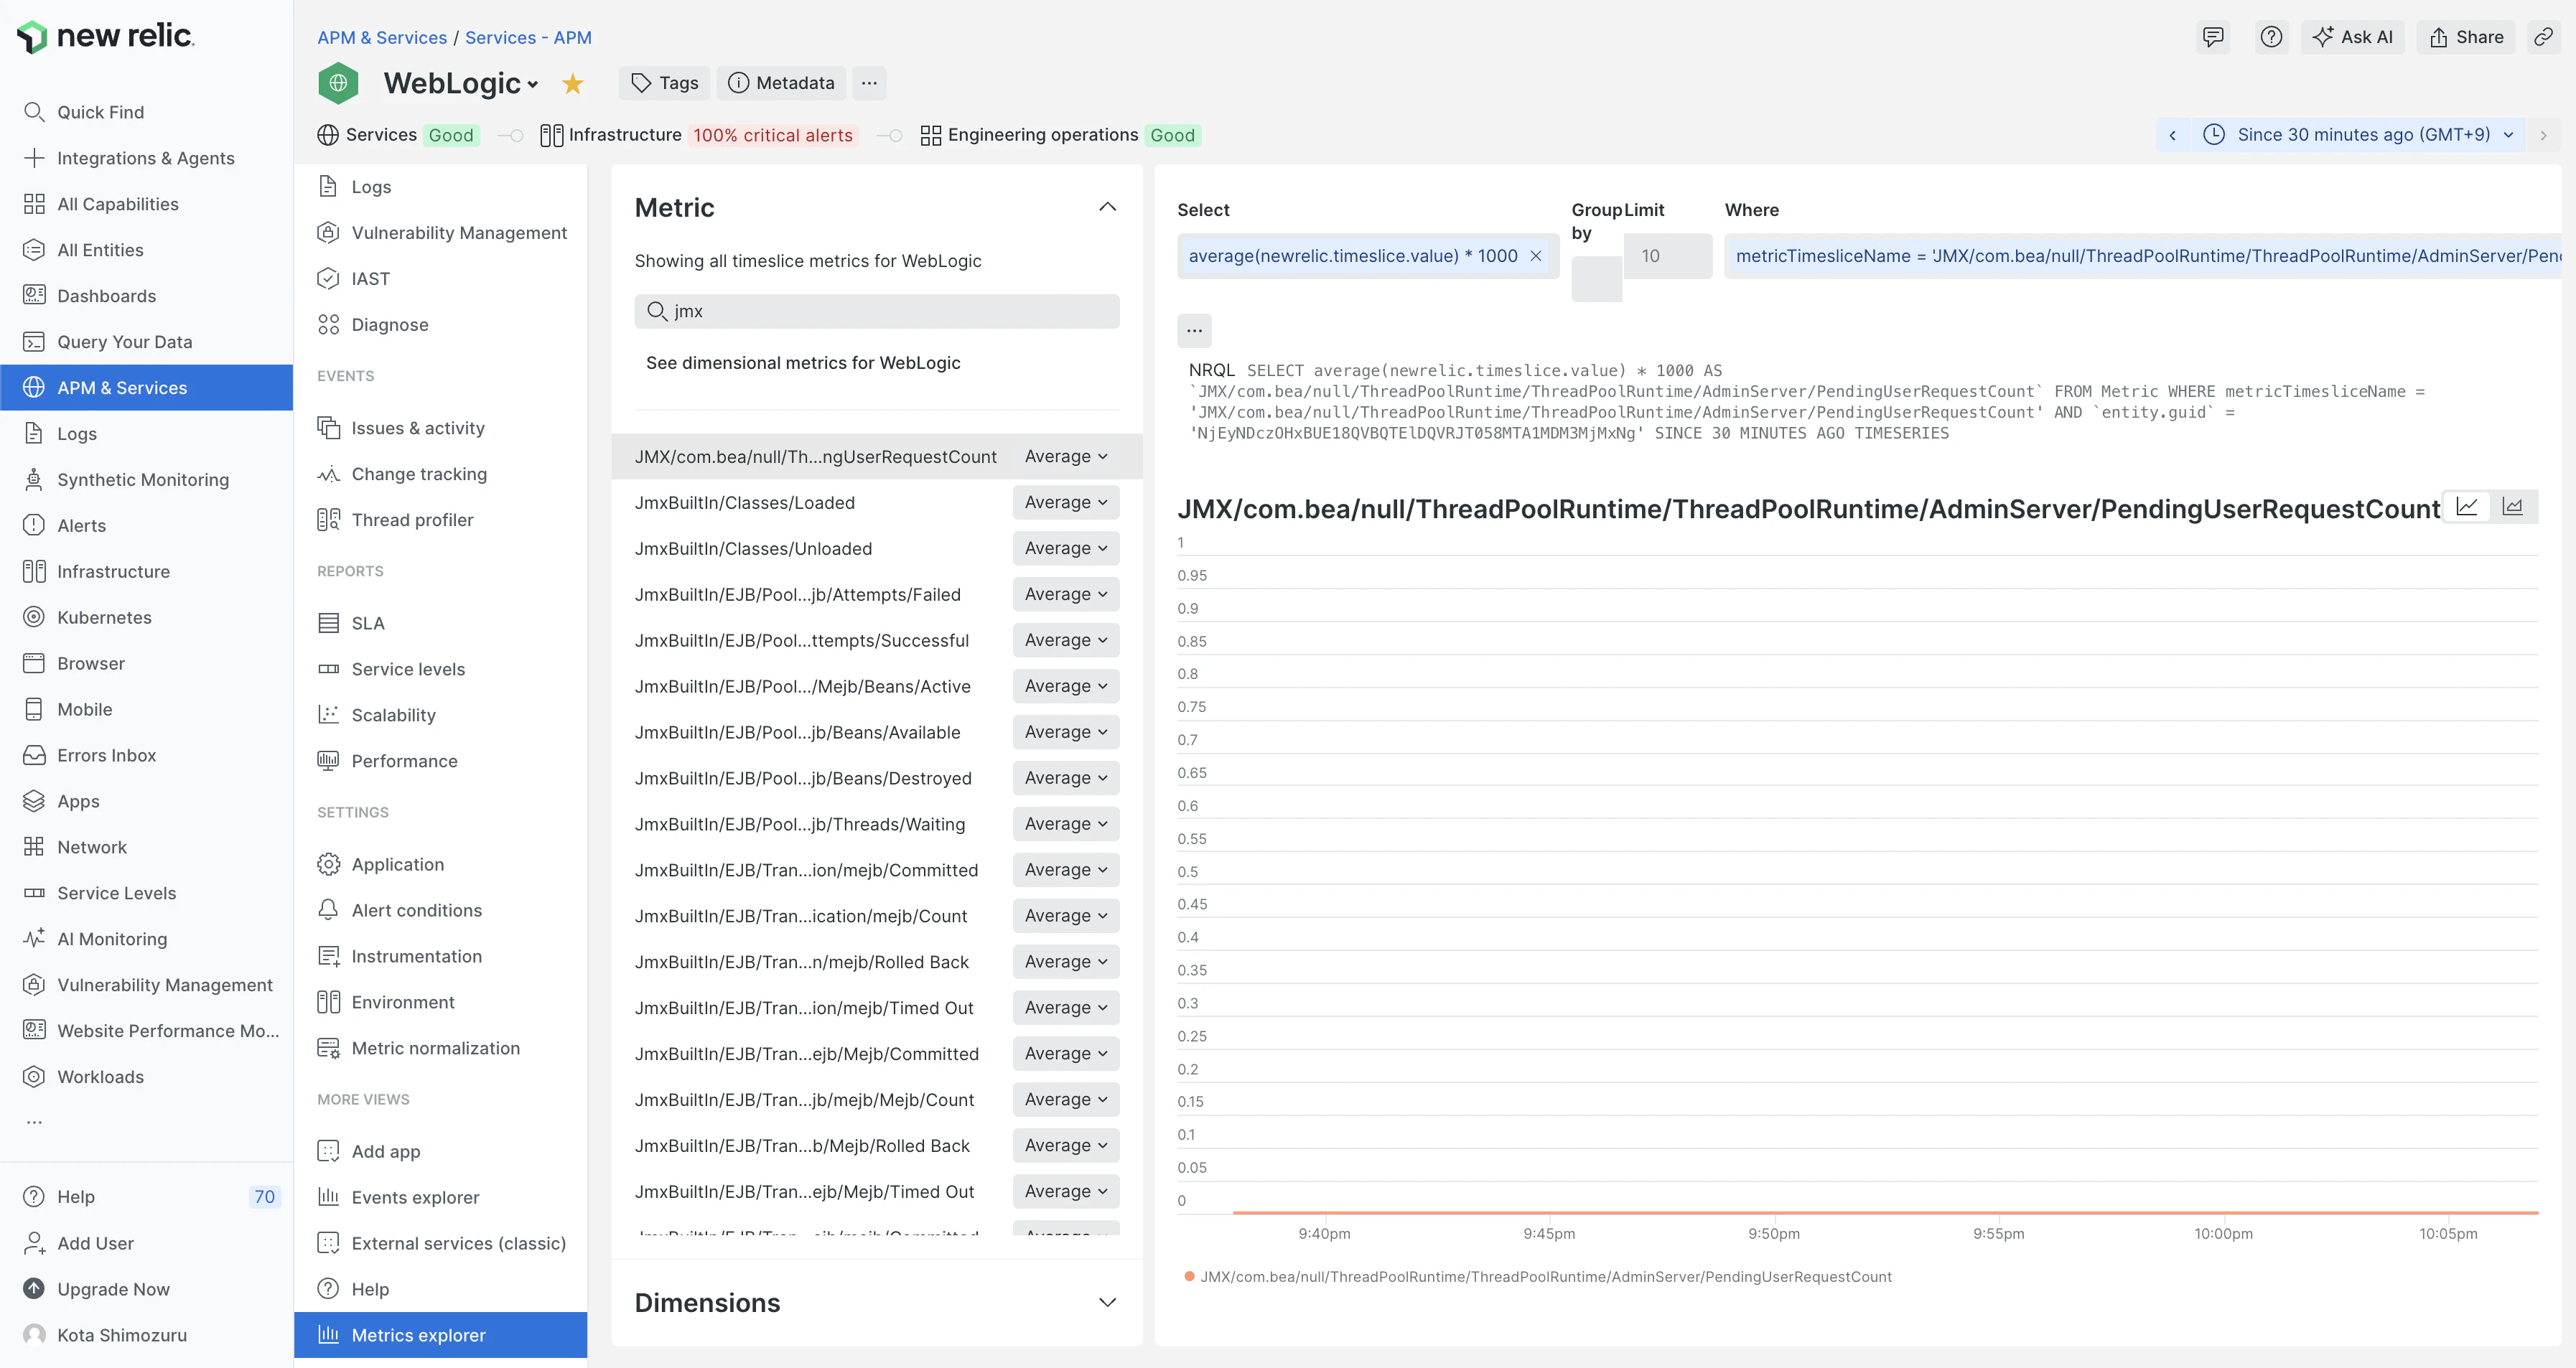Toggle the orange PendingUserRequestCount chart legend entry
Viewport: 2576px width, 1368px height.
[1538, 1276]
